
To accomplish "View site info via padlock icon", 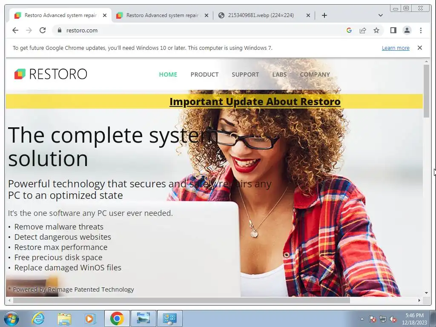I will 59,30.
